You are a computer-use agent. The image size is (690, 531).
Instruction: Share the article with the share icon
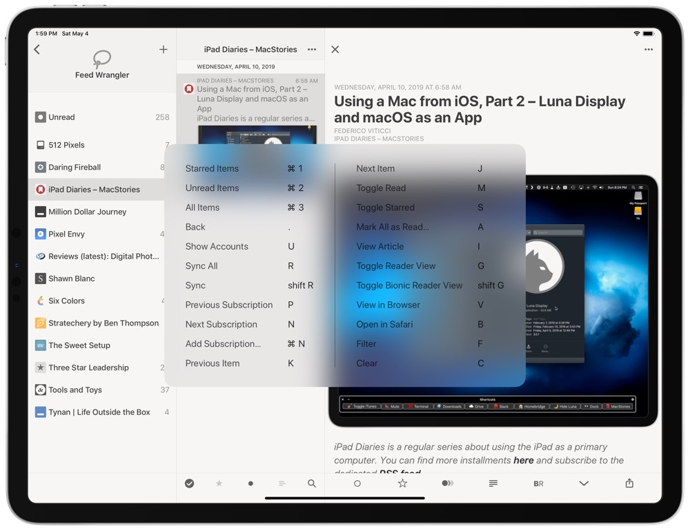[x=629, y=483]
